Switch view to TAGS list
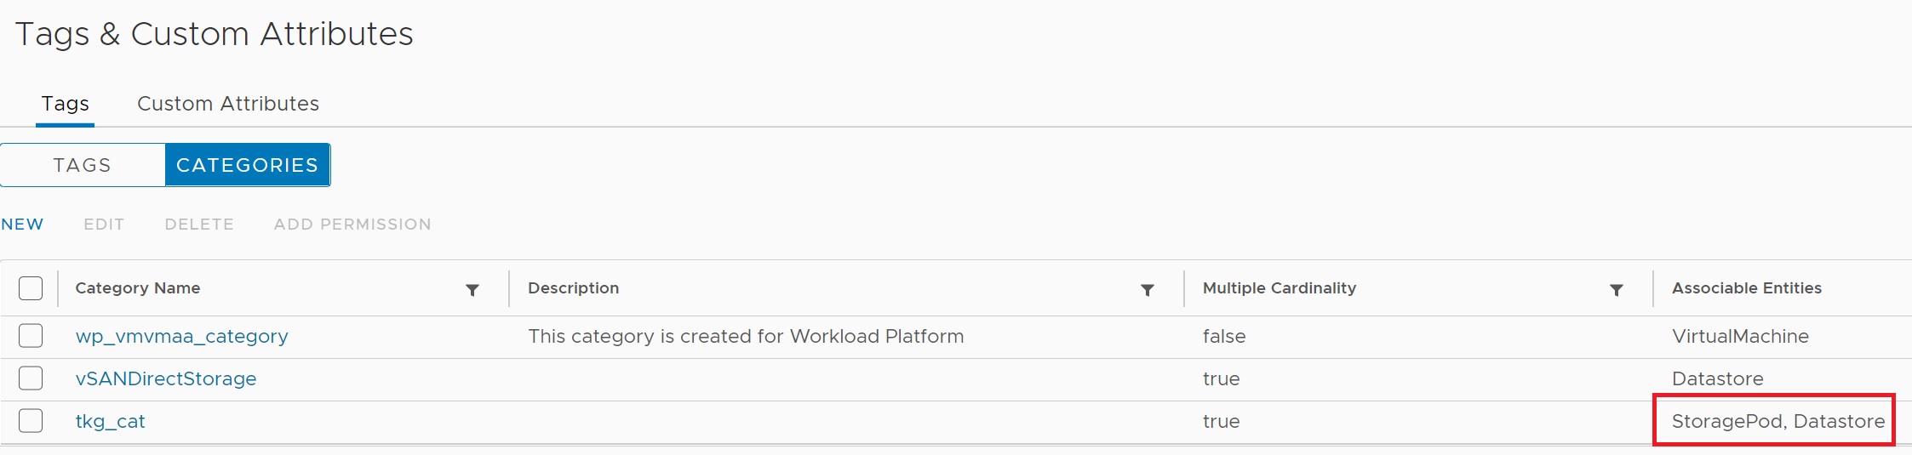 click(x=83, y=165)
